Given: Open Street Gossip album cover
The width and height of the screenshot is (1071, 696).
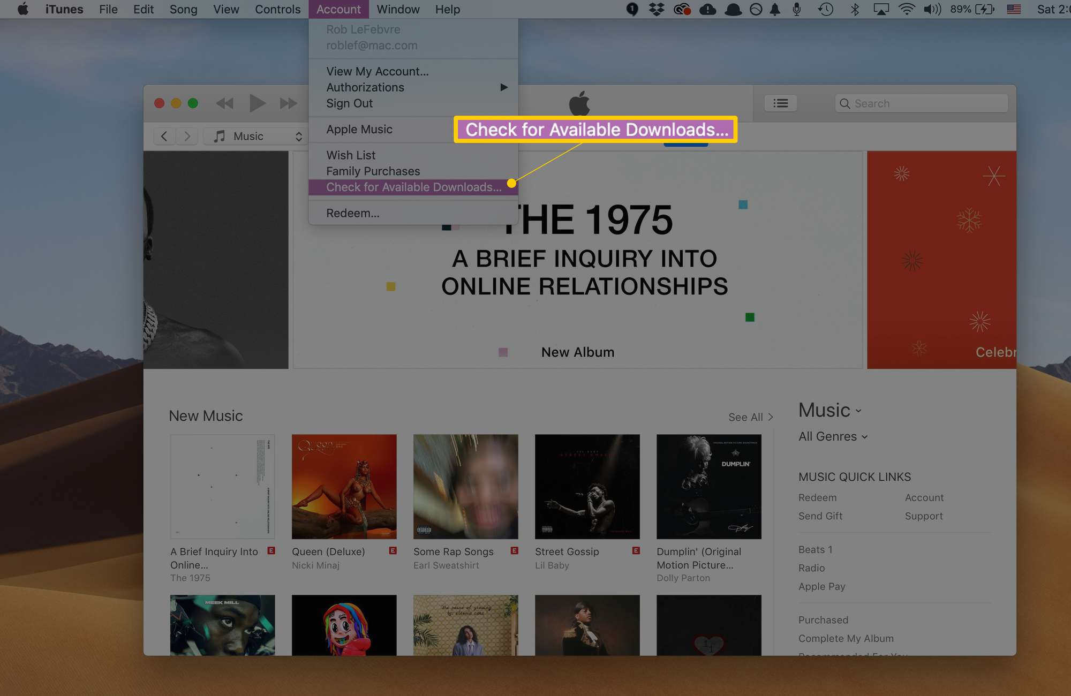Looking at the screenshot, I should 587,486.
